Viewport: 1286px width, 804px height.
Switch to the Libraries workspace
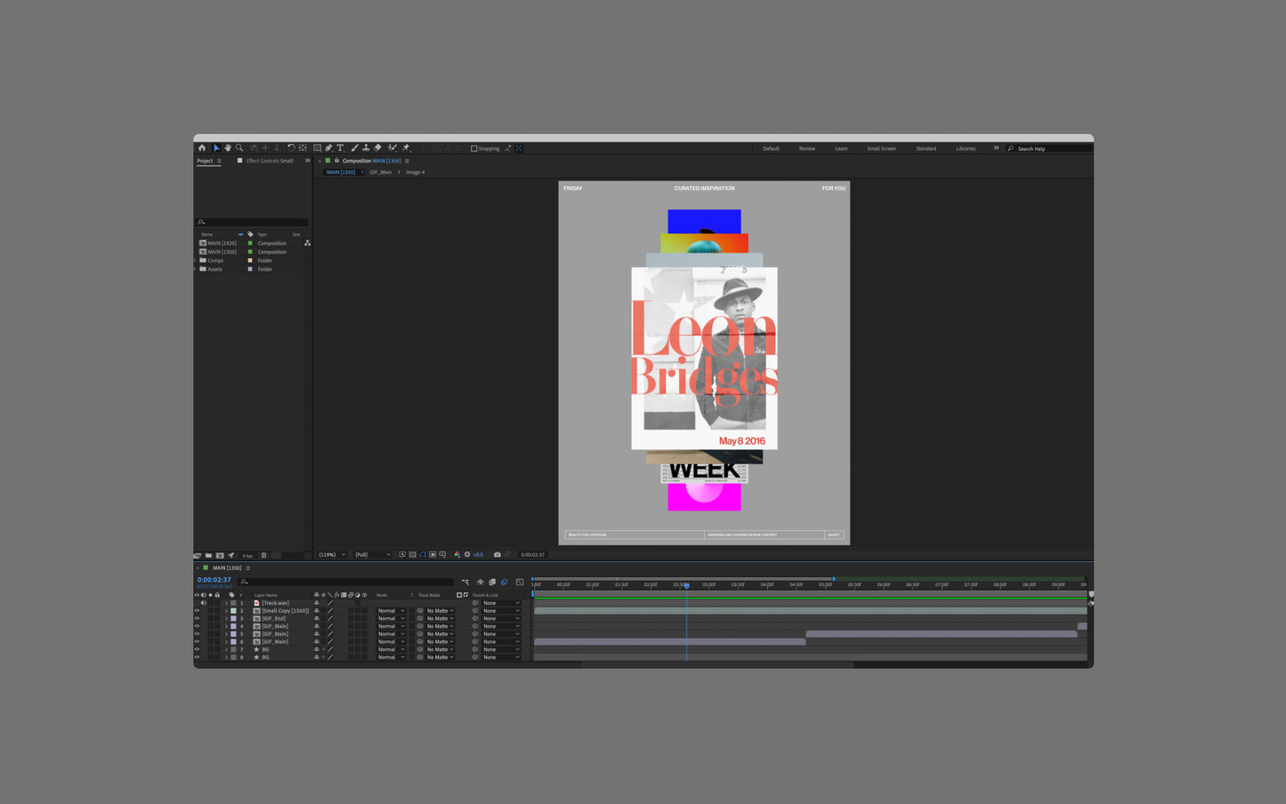[966, 149]
